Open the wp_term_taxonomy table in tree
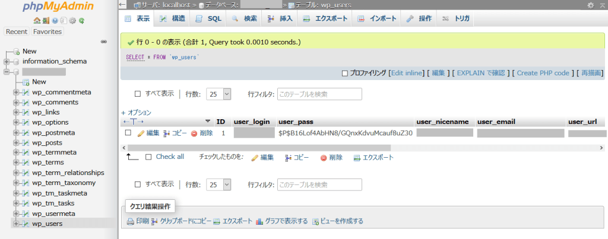 tap(64, 183)
